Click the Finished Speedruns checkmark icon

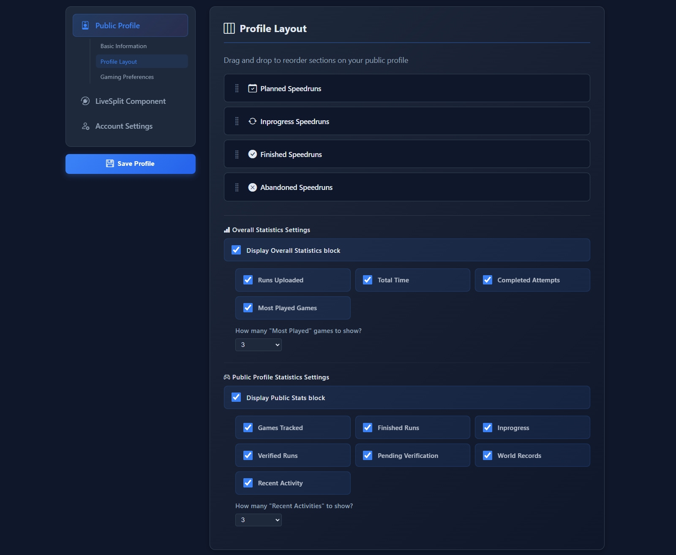(x=252, y=154)
